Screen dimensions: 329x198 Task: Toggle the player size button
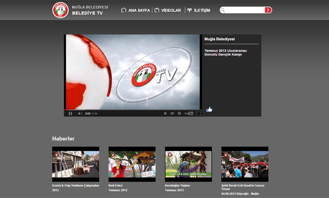click(x=172, y=113)
